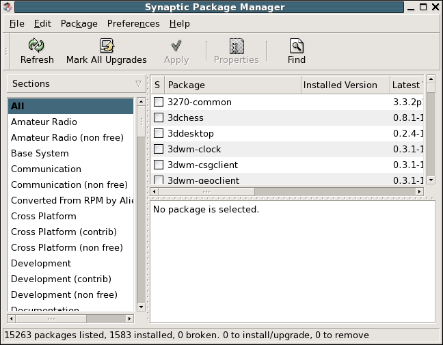Image resolution: width=443 pixels, height=345 pixels.
Task: Open the Find search tool
Action: pos(297,51)
